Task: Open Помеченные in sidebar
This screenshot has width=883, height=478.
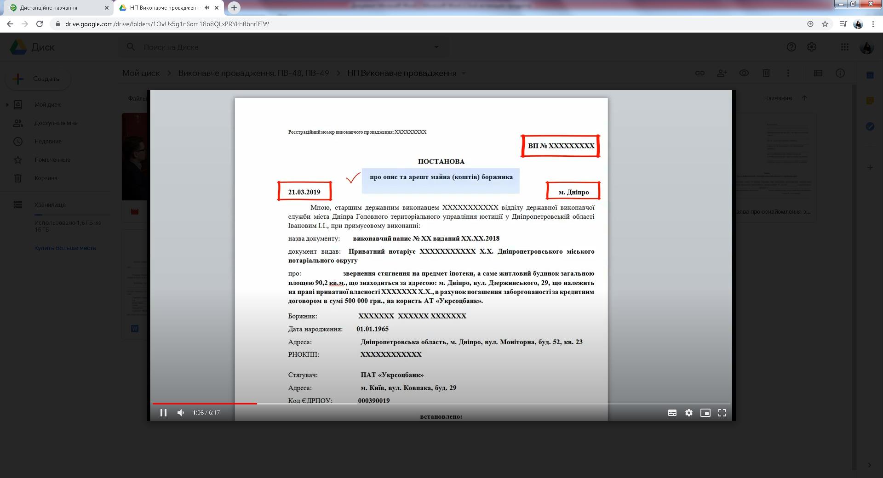Action: click(52, 160)
